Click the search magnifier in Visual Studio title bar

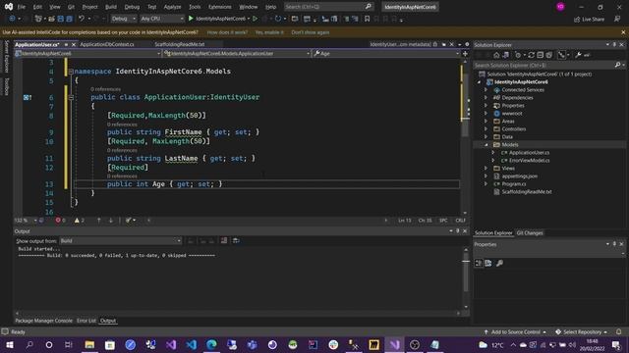pyautogui.click(x=368, y=7)
